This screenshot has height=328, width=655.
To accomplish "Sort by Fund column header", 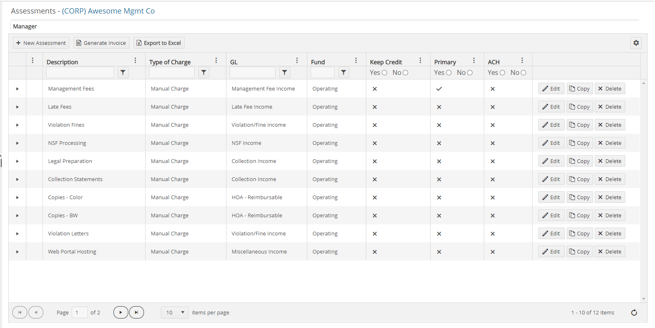I will (318, 62).
